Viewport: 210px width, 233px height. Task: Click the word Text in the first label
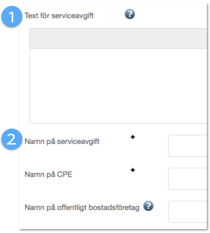(31, 15)
